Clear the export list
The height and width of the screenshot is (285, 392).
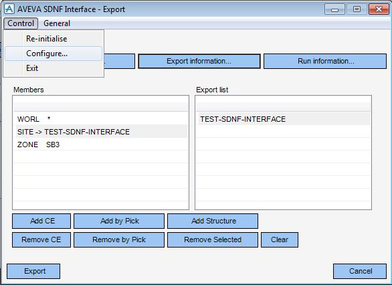pos(280,240)
